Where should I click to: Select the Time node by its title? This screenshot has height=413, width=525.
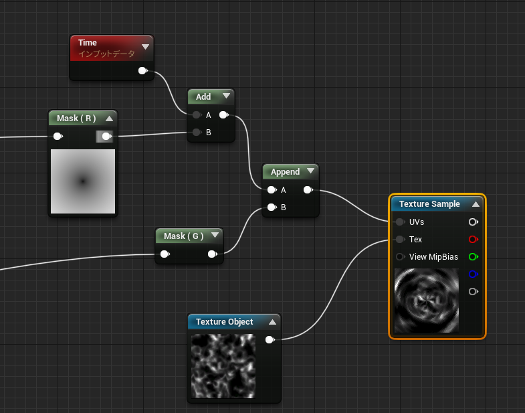point(88,43)
